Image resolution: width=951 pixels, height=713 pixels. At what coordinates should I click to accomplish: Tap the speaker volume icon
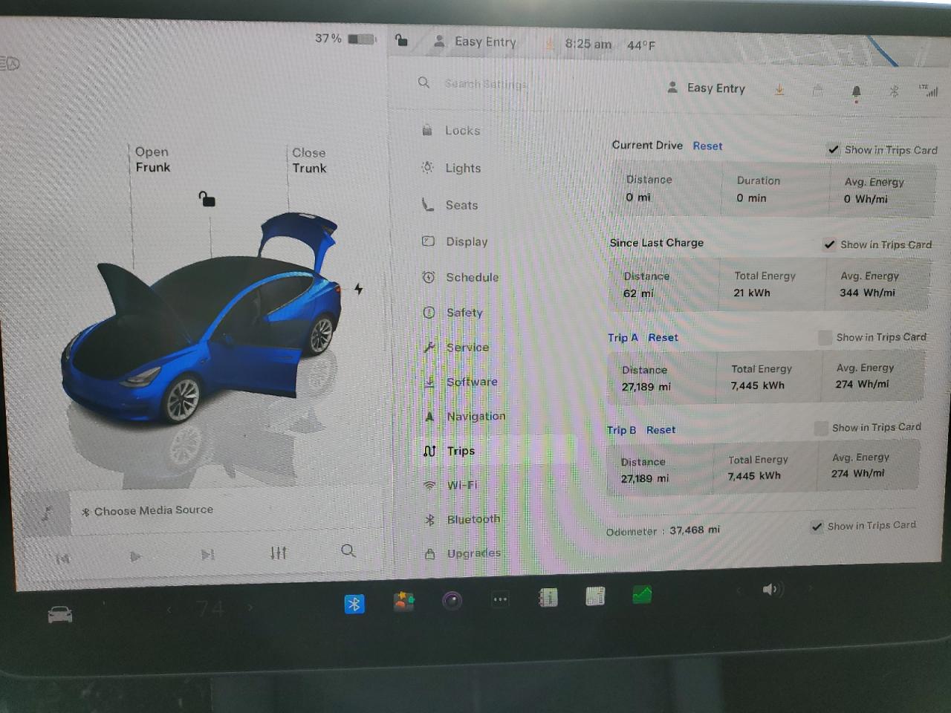(x=771, y=590)
